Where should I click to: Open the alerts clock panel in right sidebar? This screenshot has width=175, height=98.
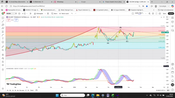click(x=172, y=22)
